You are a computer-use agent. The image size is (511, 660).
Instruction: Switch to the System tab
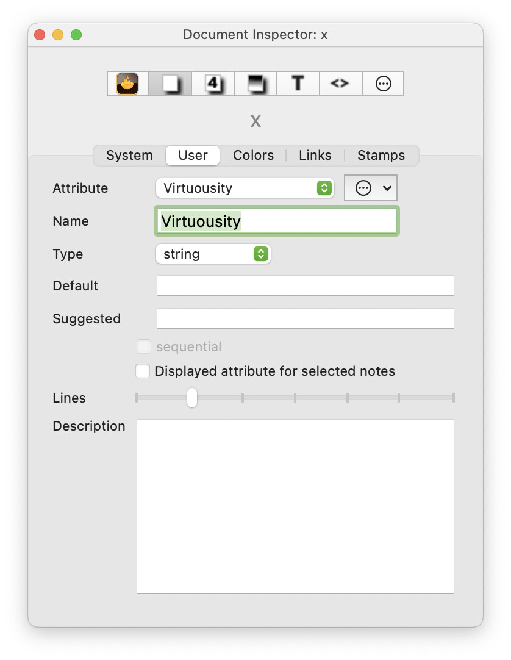pos(129,155)
